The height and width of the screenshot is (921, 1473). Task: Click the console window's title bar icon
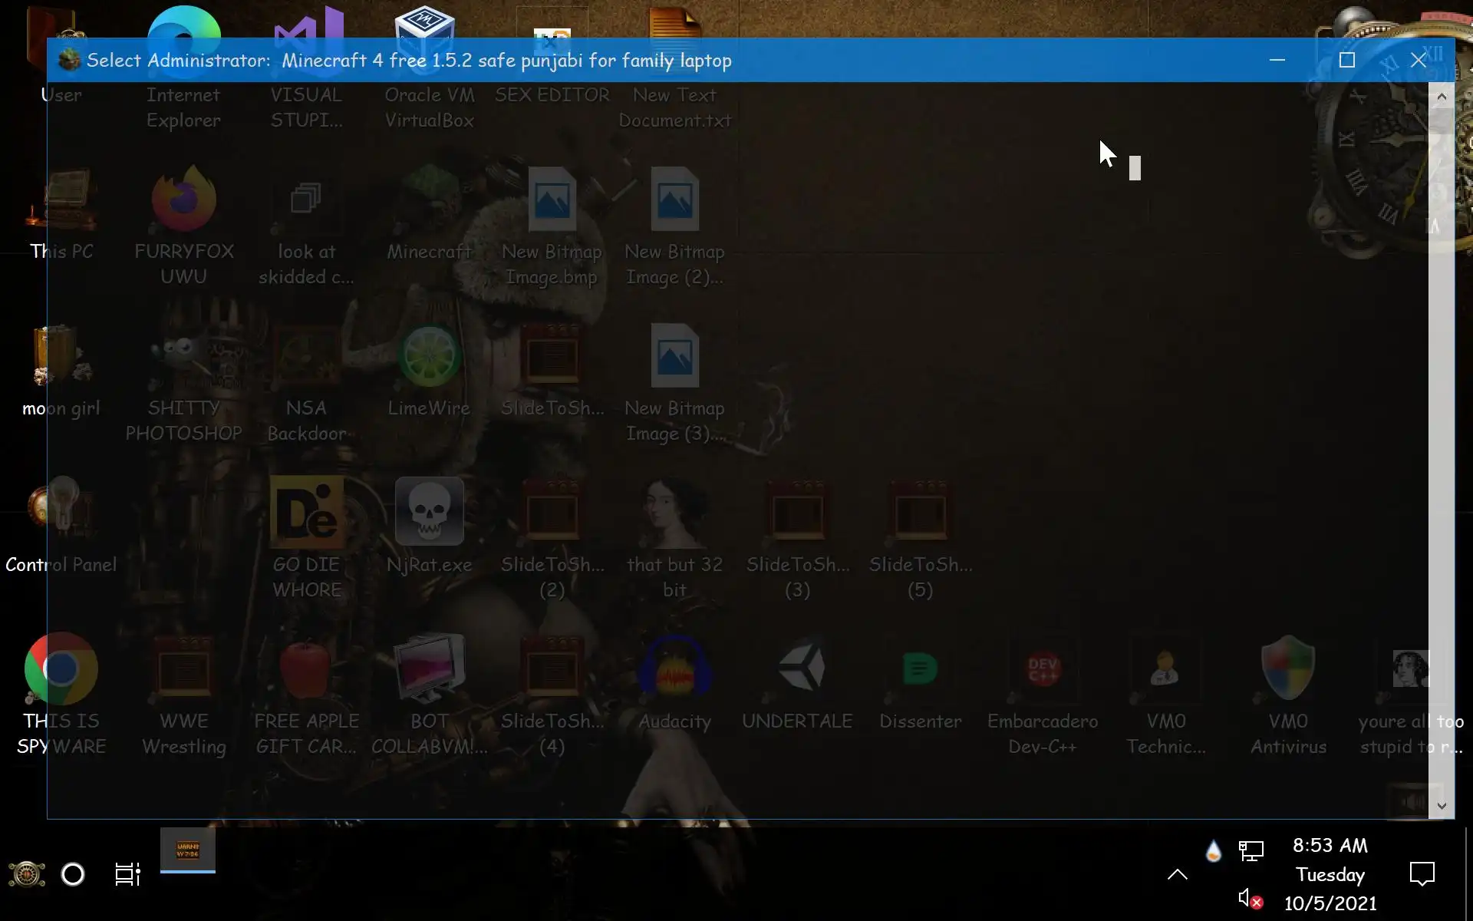(x=69, y=60)
